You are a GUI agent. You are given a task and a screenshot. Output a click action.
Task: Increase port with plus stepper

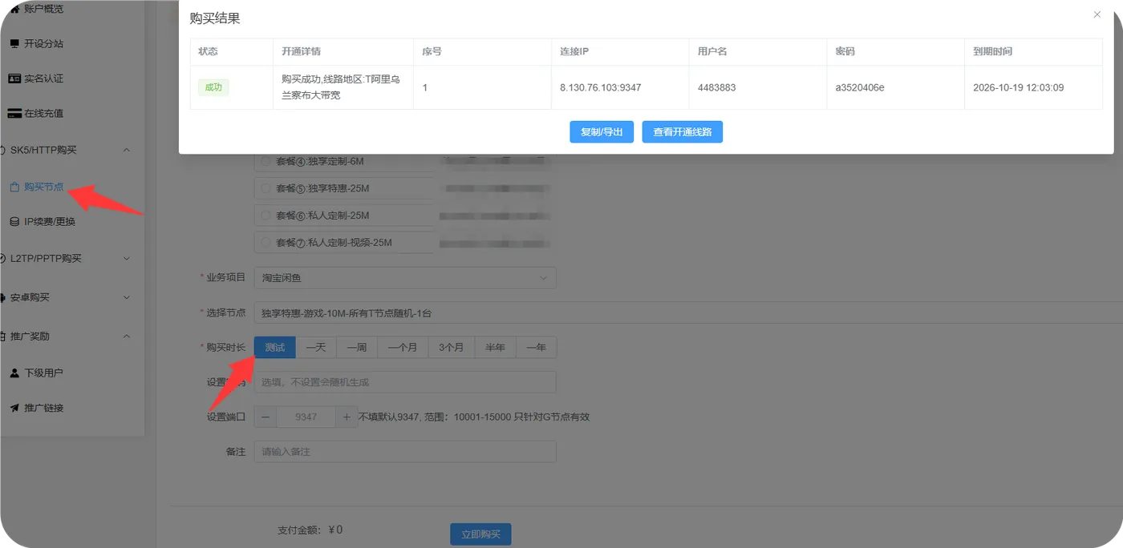tap(347, 417)
